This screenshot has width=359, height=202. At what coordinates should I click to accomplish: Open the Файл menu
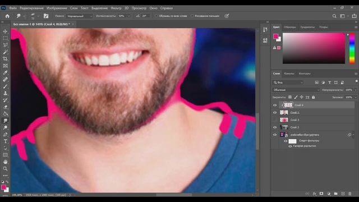click(x=12, y=8)
